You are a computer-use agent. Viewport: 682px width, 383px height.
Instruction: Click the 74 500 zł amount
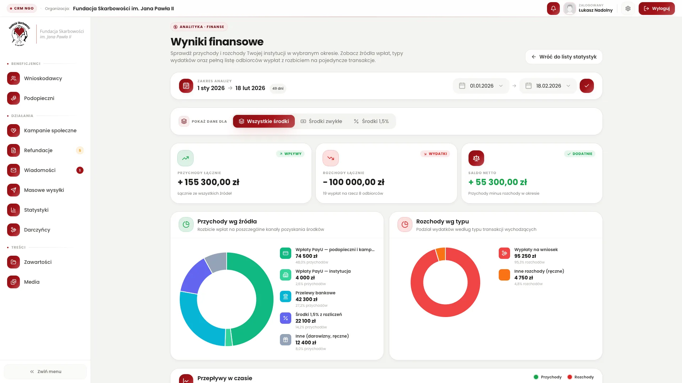click(307, 256)
